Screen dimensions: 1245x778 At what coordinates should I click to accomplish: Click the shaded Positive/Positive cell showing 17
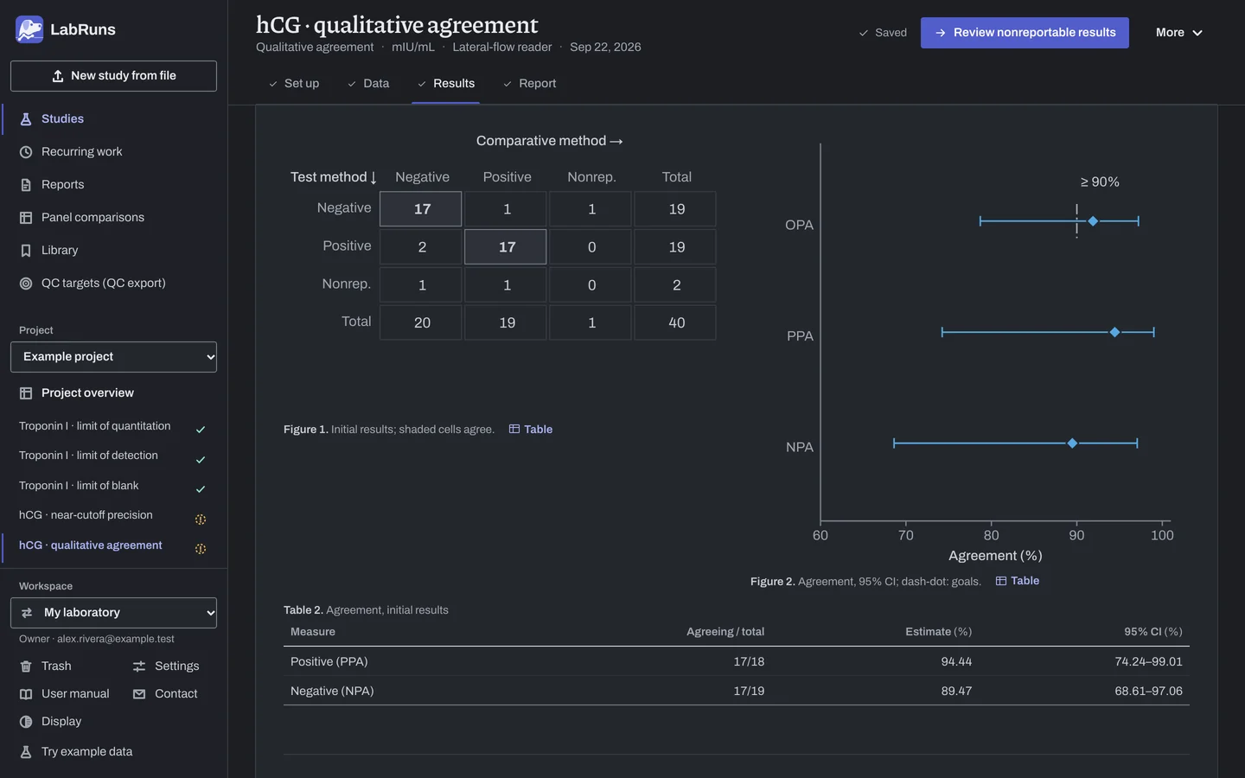click(506, 247)
